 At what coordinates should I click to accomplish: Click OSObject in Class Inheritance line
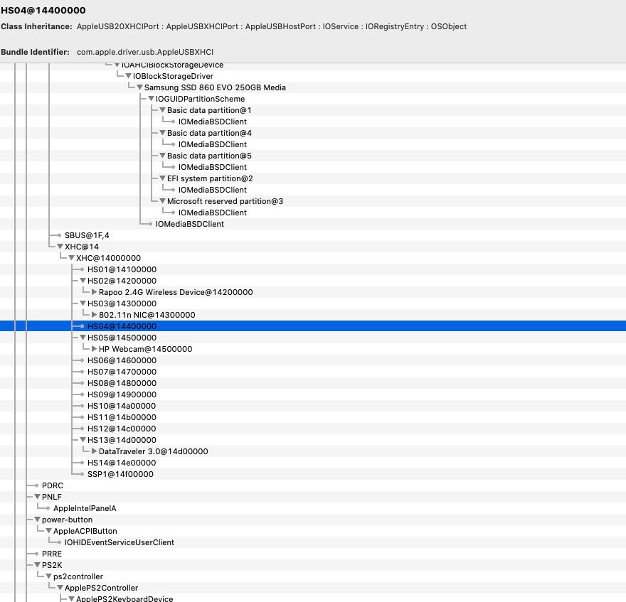[x=449, y=26]
